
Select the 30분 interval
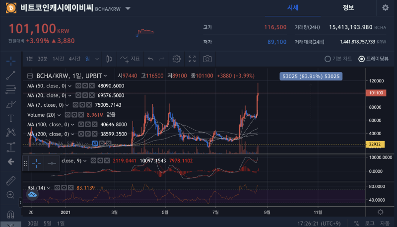click(43, 59)
